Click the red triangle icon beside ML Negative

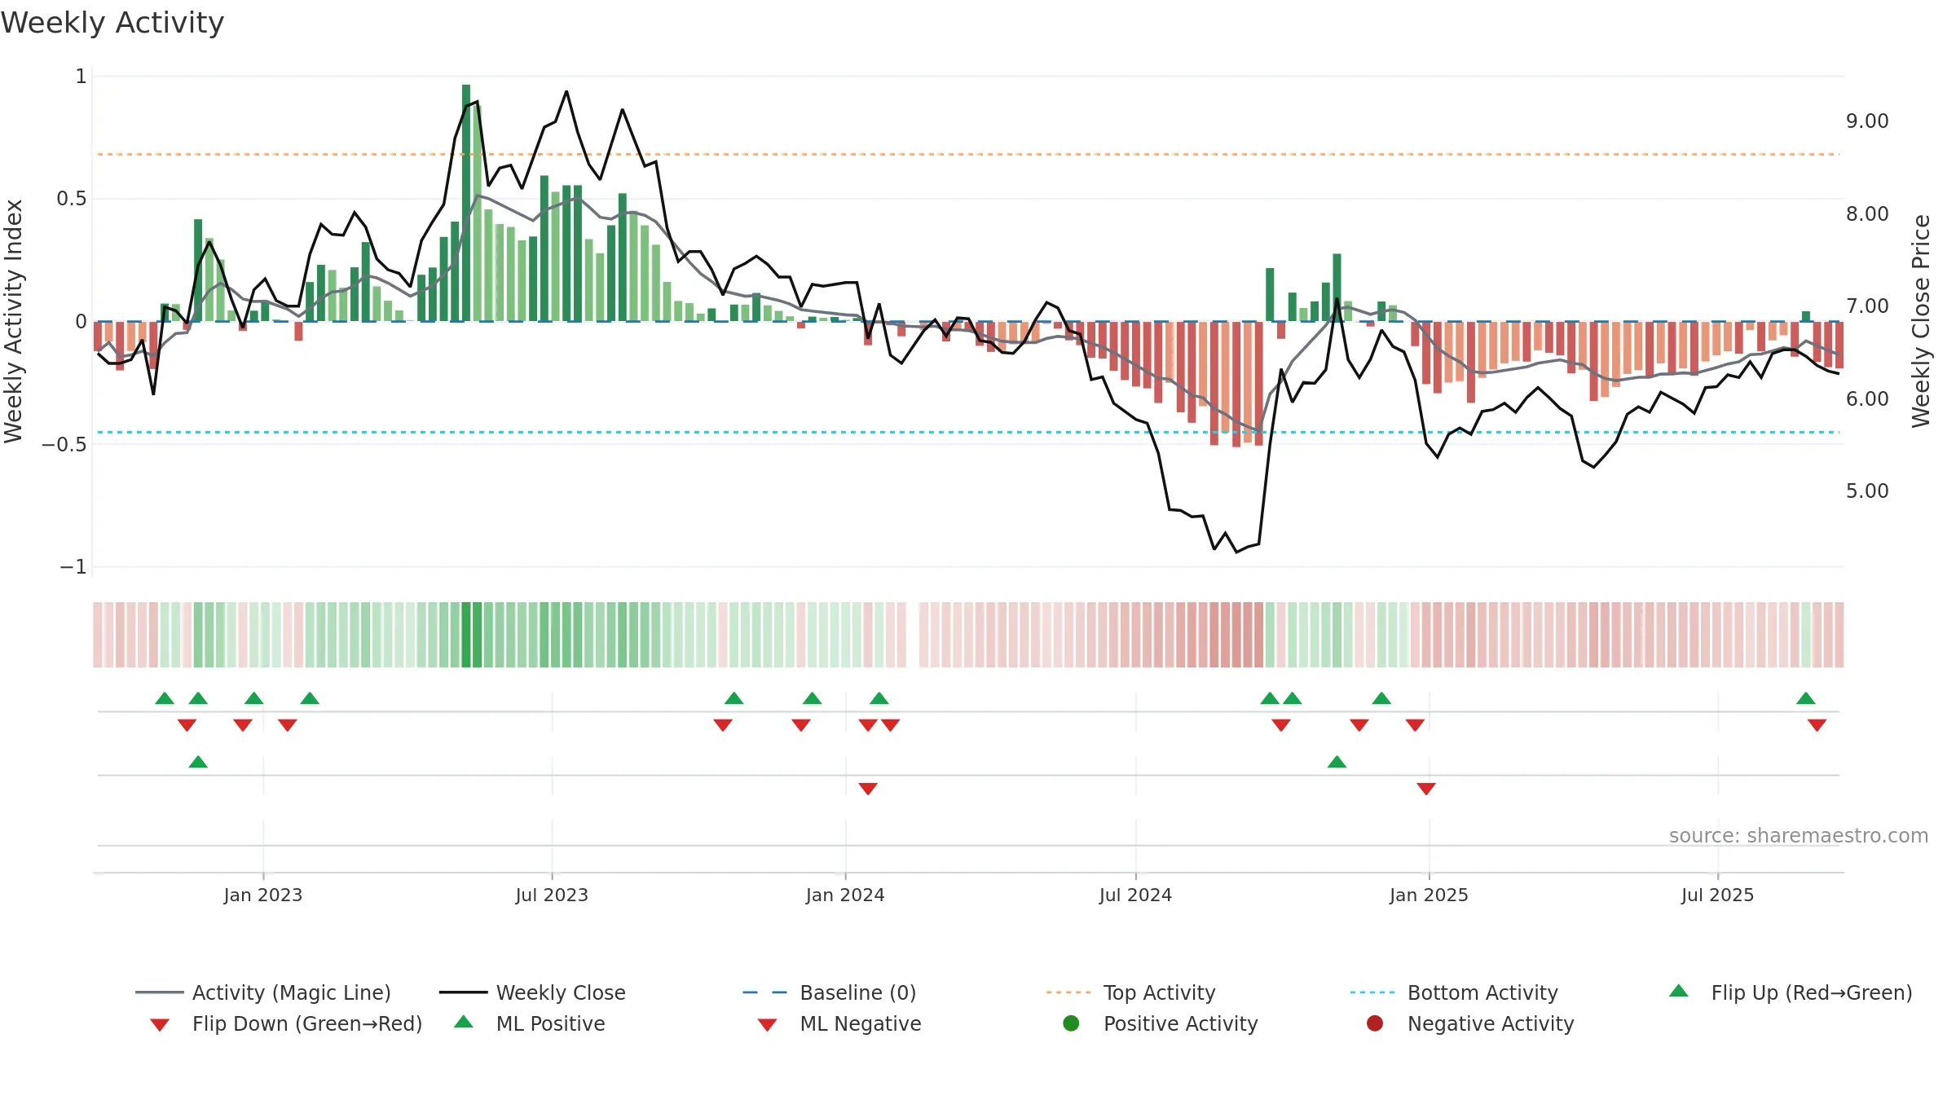(x=767, y=1025)
